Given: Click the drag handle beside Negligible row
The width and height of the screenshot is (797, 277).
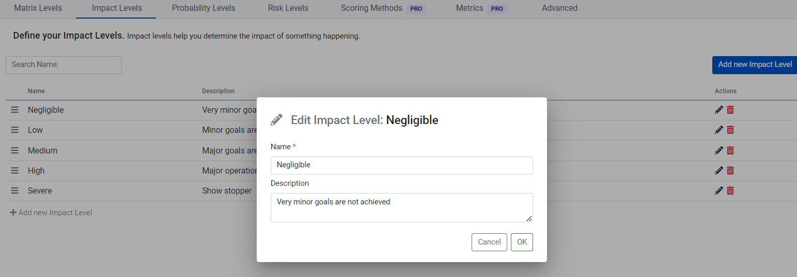Looking at the screenshot, I should click(15, 110).
